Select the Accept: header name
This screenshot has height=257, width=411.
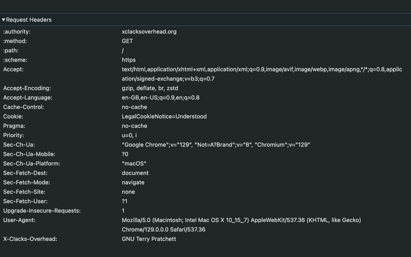point(13,69)
